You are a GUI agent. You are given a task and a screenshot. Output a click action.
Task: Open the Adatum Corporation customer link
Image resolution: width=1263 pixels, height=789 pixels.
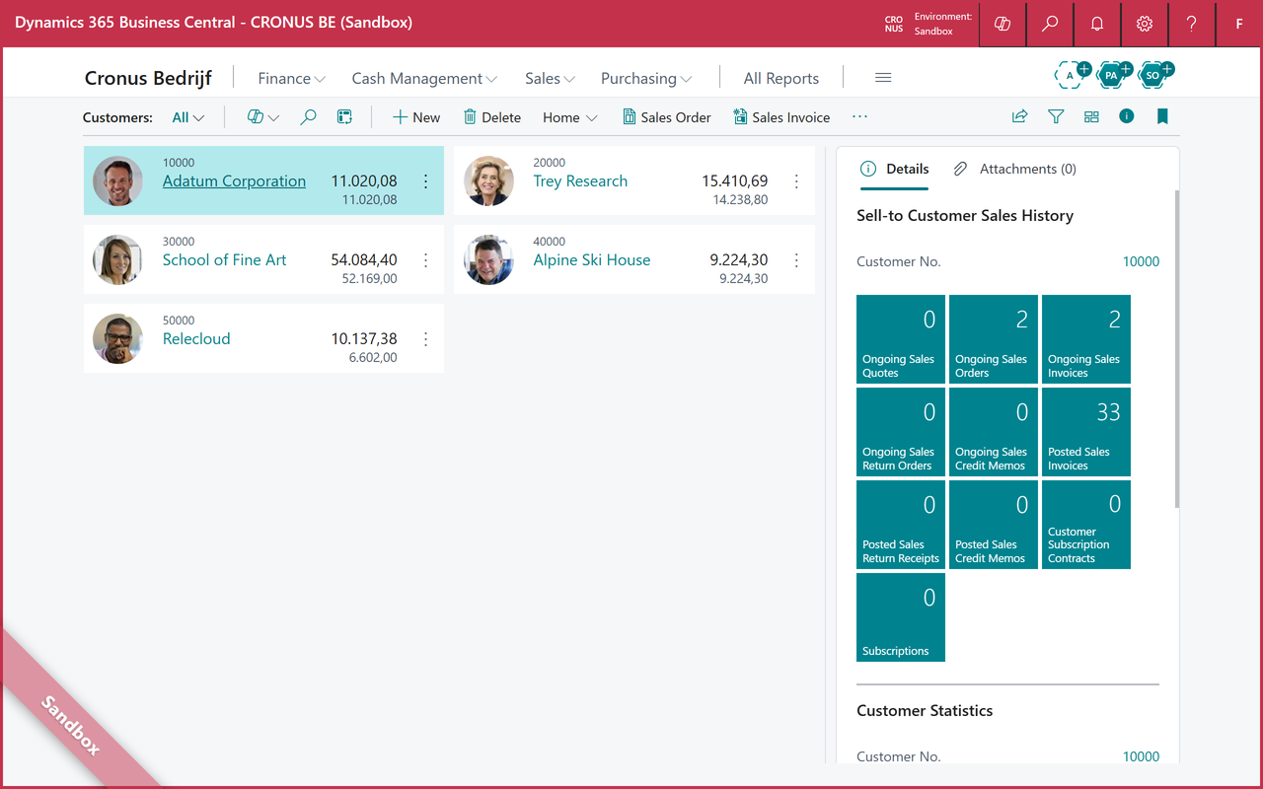(234, 180)
